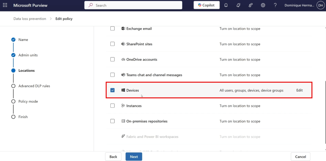Uncheck the Devices location checkbox

(x=112, y=90)
